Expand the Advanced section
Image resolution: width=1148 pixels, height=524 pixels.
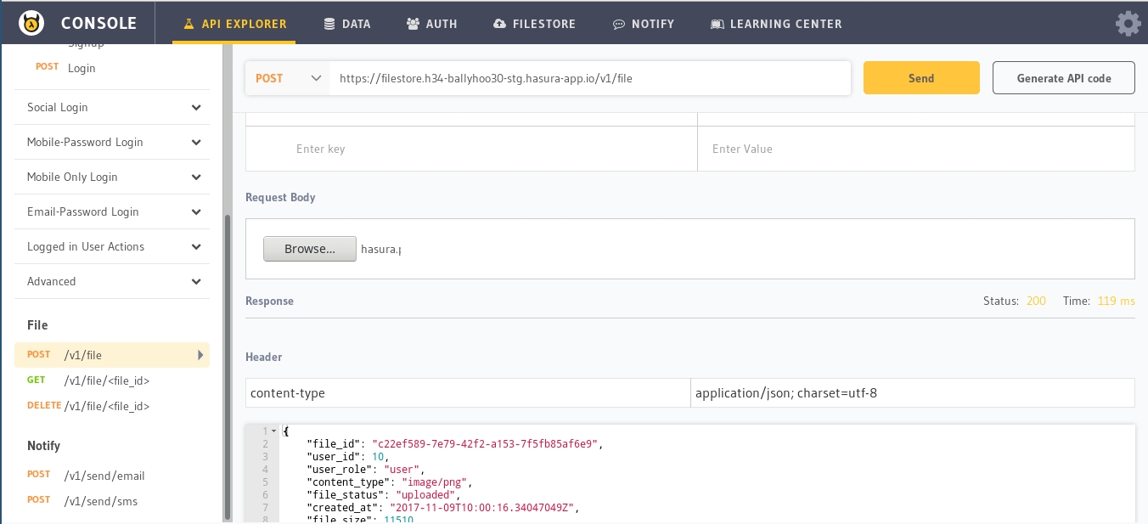click(x=112, y=281)
